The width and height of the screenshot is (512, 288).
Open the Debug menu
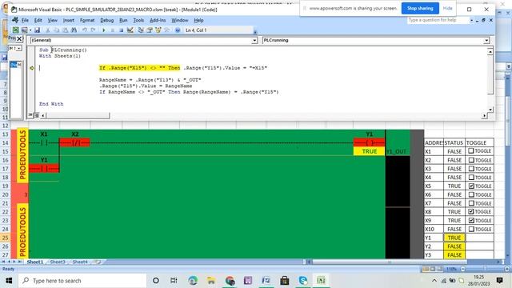[106, 20]
